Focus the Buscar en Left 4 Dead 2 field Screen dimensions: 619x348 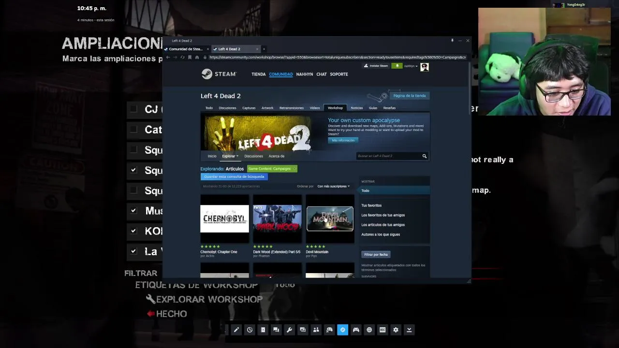pyautogui.click(x=388, y=156)
